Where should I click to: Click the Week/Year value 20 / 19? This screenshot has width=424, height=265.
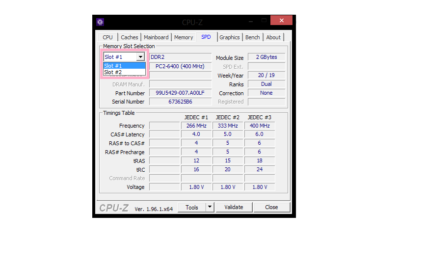266,75
